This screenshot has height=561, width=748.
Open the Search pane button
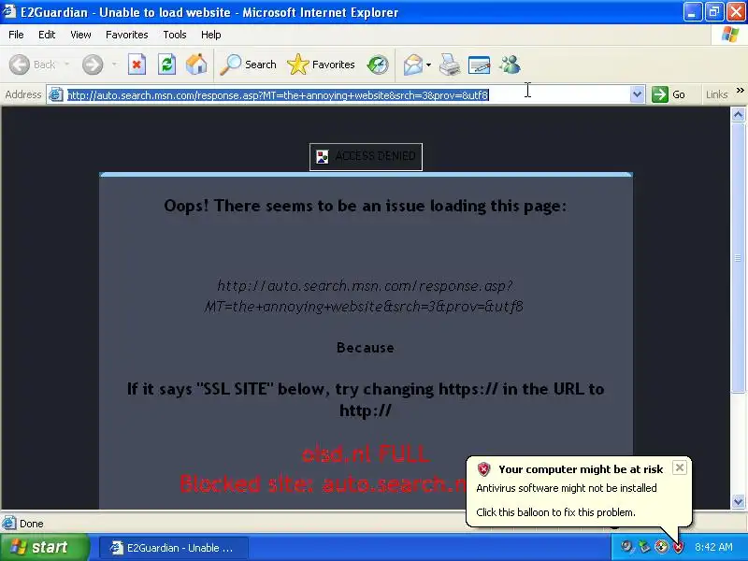pos(248,65)
